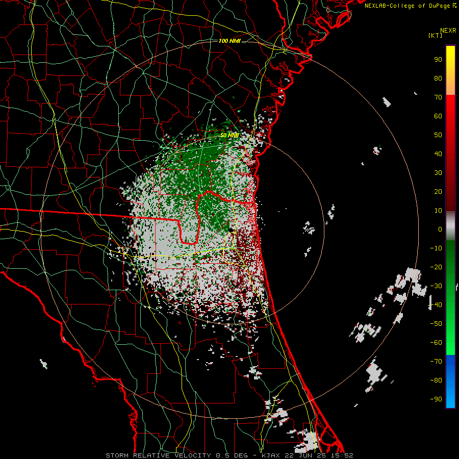Click the positive 60 value on velocity scale

(438, 116)
